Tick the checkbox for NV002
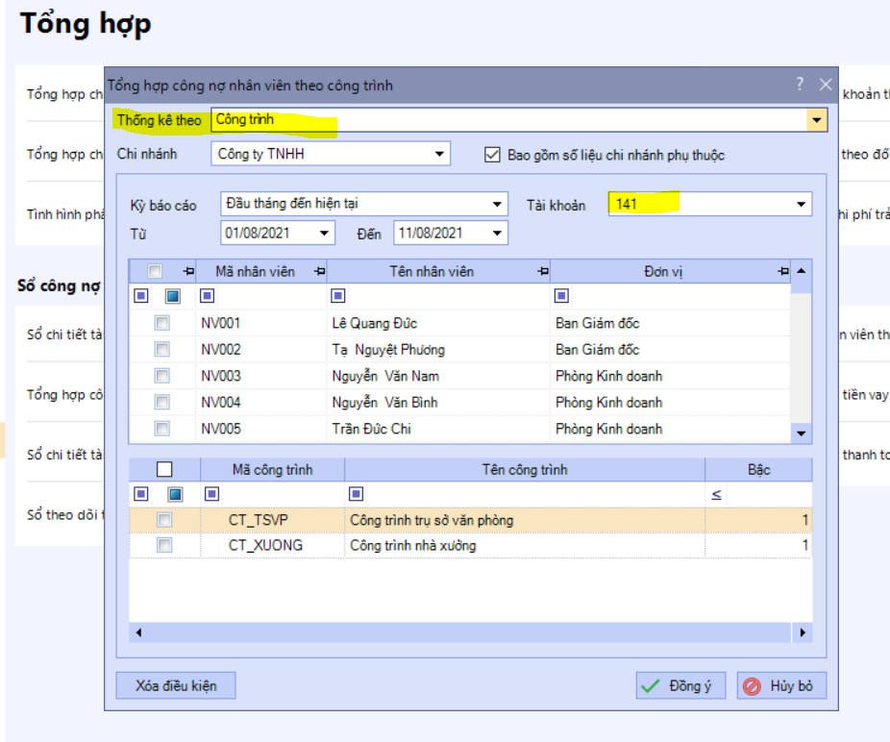890x742 pixels. pos(161,349)
